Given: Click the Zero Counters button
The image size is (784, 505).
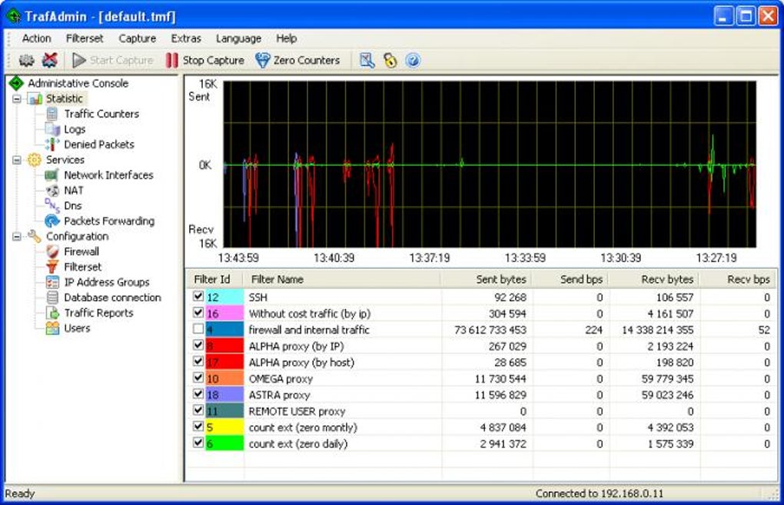Looking at the screenshot, I should (297, 61).
